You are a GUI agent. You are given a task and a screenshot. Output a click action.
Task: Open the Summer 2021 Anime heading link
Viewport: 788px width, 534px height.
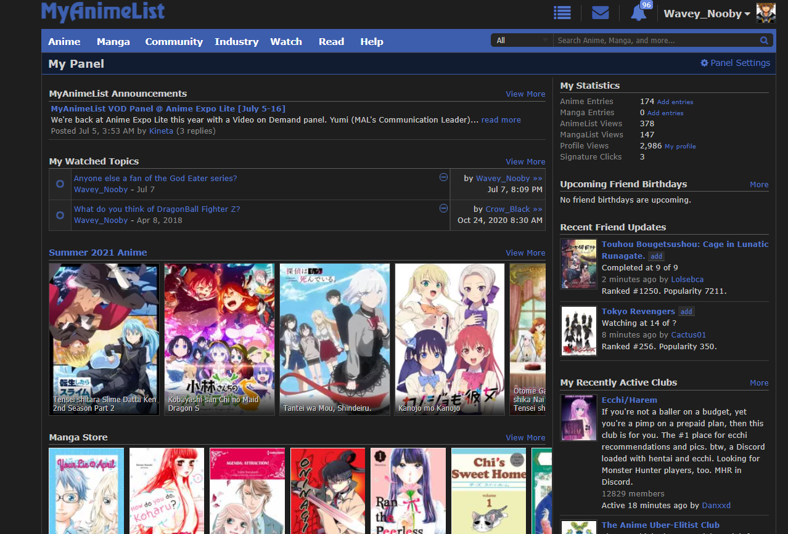[x=98, y=253]
